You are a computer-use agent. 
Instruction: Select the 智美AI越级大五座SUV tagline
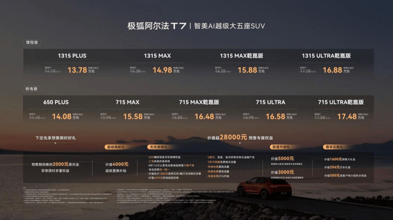[229, 26]
